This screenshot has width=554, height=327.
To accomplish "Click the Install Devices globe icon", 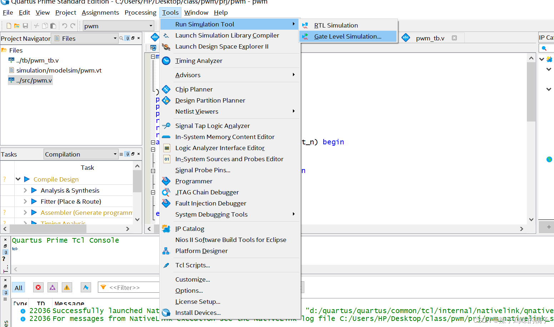I will tap(166, 313).
